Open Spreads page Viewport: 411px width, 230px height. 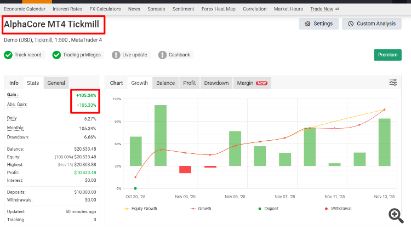(x=156, y=9)
